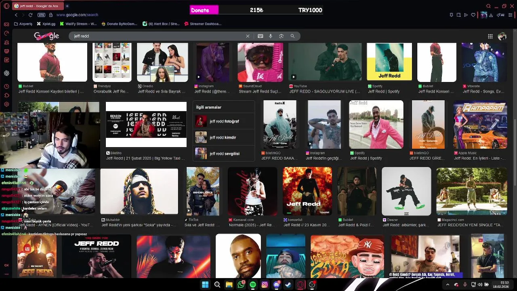Viewport: 517px width, 291px height.
Task: Go back to the previous page
Action: pos(16,15)
